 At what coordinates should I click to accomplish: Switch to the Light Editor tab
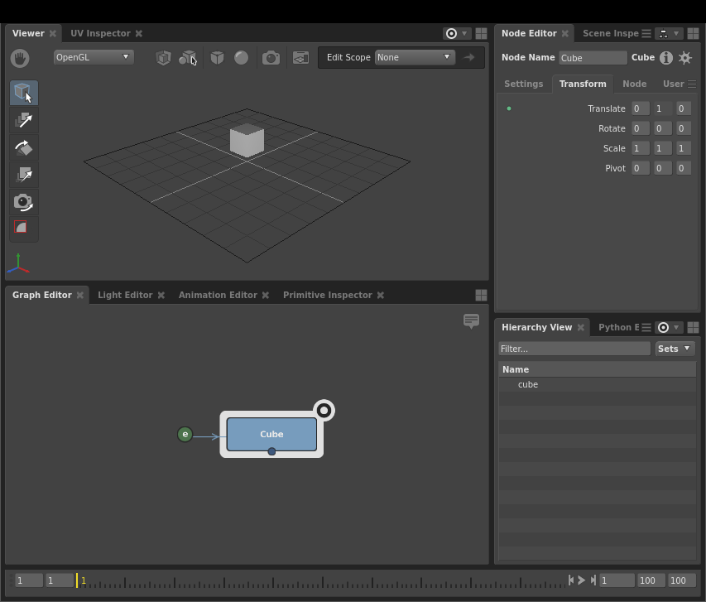pos(125,295)
